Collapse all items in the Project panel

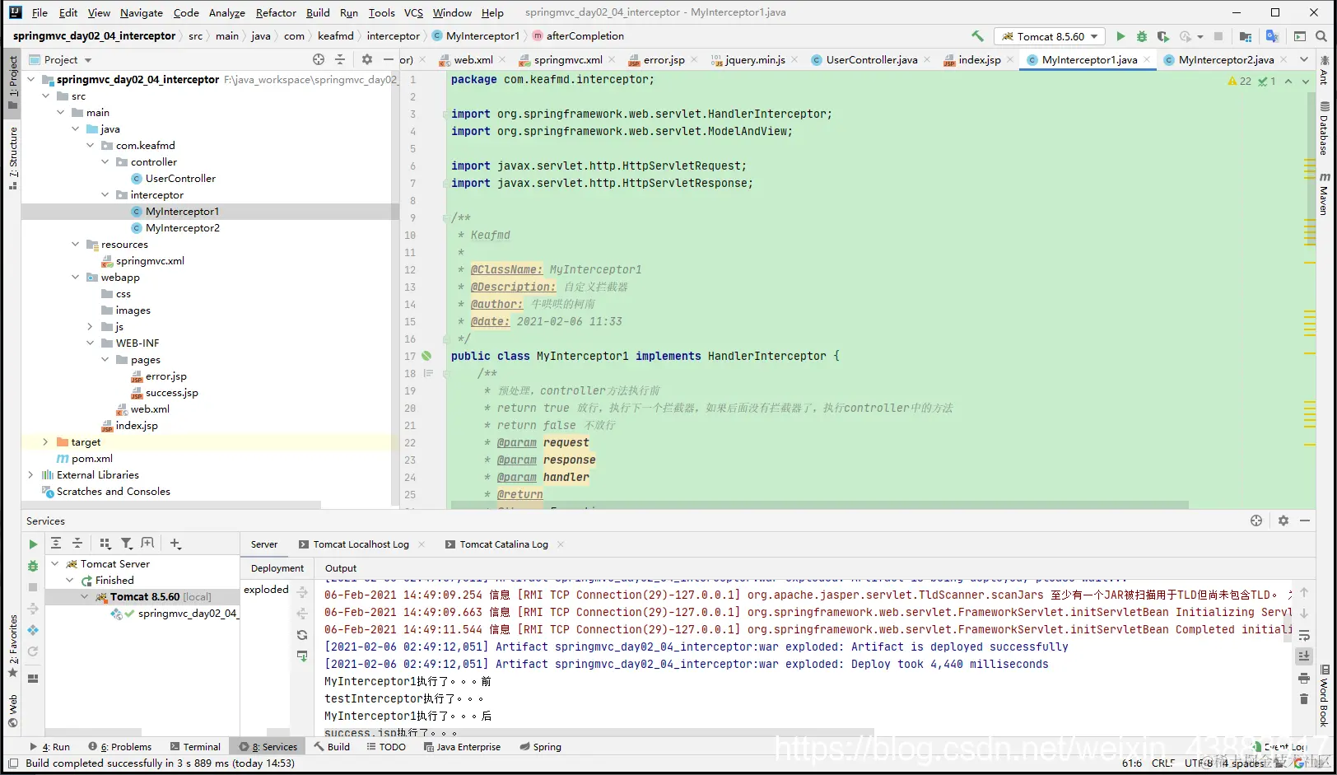[x=340, y=59]
